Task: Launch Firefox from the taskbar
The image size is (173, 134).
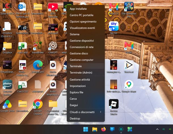Action: tap(104, 129)
